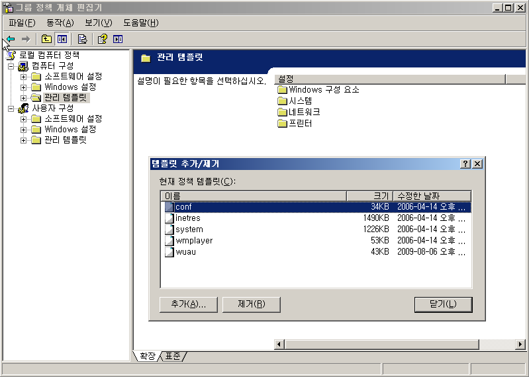
Task: Click the 네트워크 folder icon
Action: [x=282, y=112]
